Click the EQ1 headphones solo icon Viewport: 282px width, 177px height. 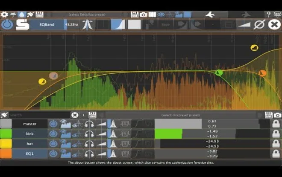[89, 154]
